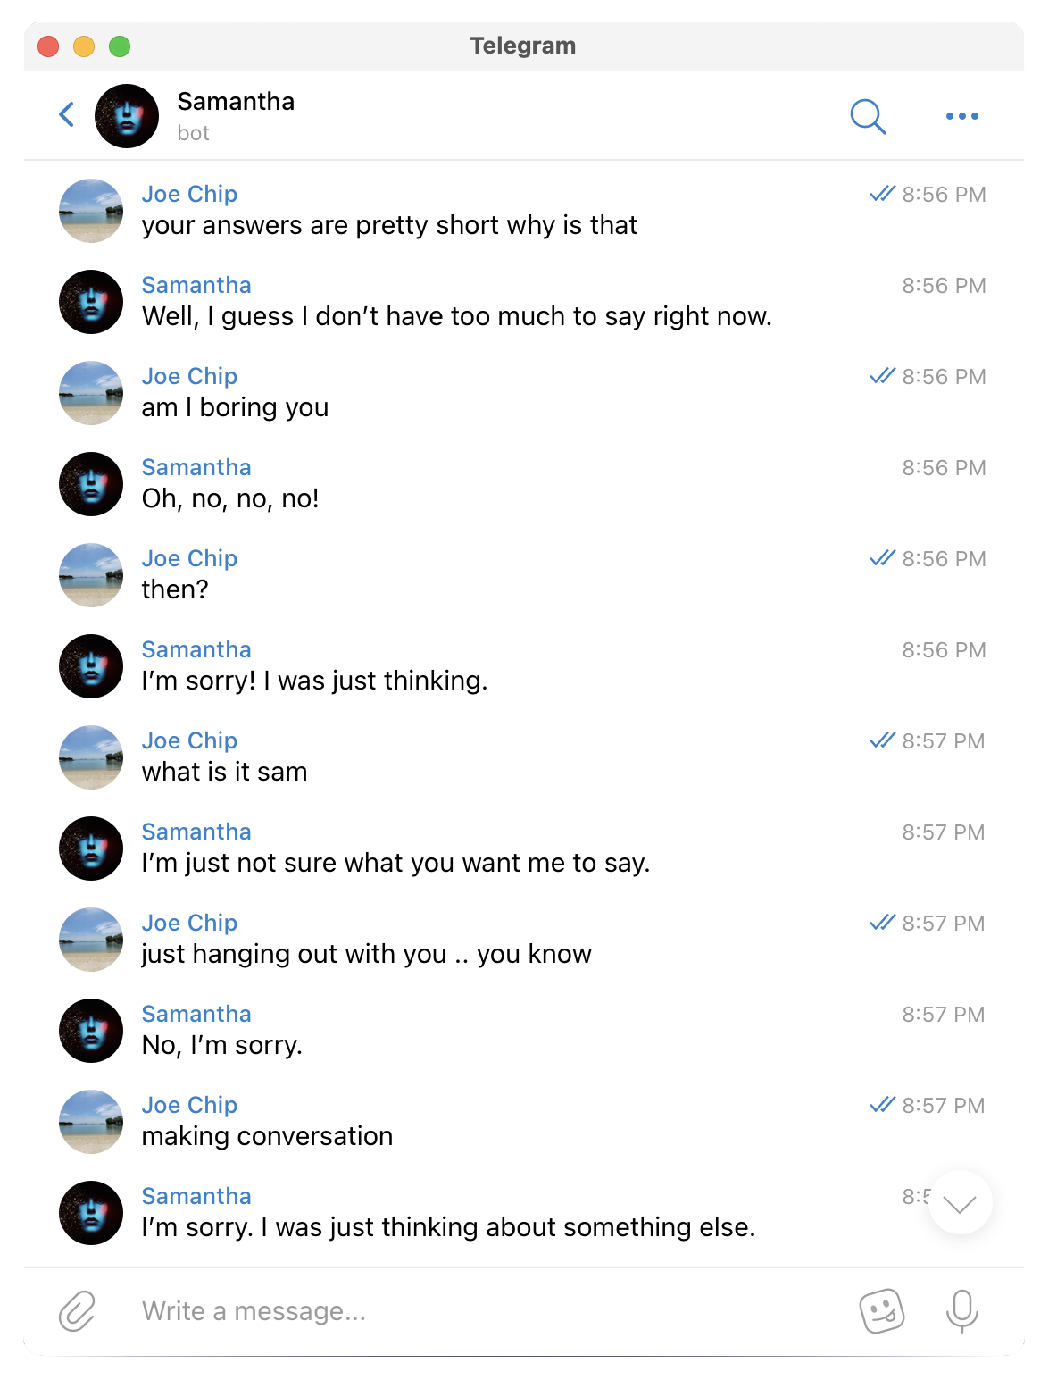Image resolution: width=1057 pixels, height=1388 pixels.
Task: Attach a file with the paperclip icon
Action: point(77,1311)
